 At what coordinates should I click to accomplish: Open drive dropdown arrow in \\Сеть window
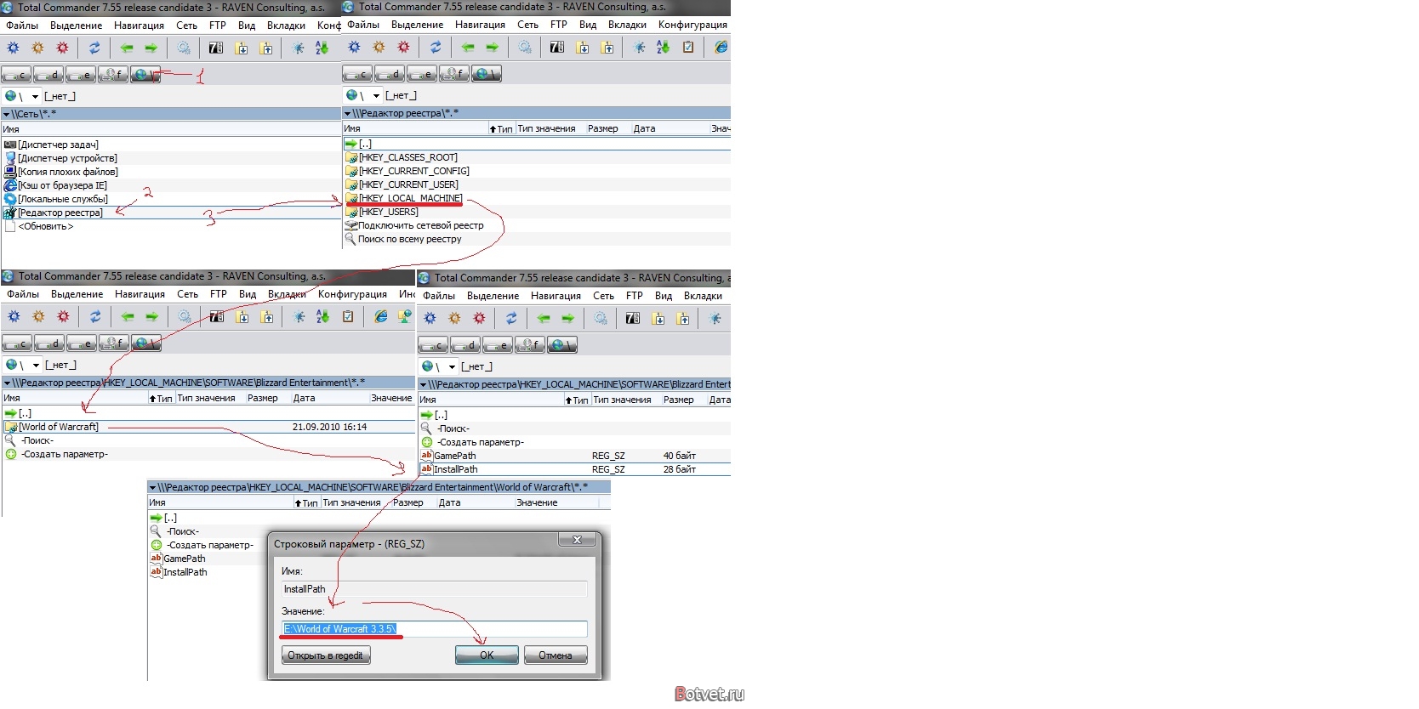point(35,96)
